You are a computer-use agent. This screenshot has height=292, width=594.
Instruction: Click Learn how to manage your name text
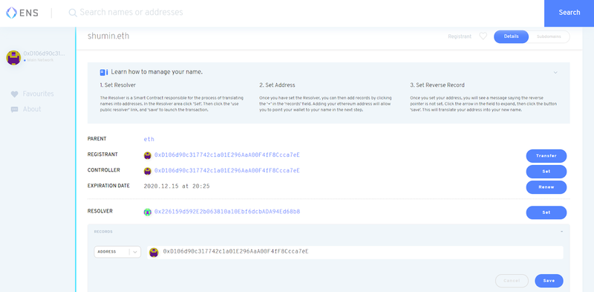[x=157, y=72]
